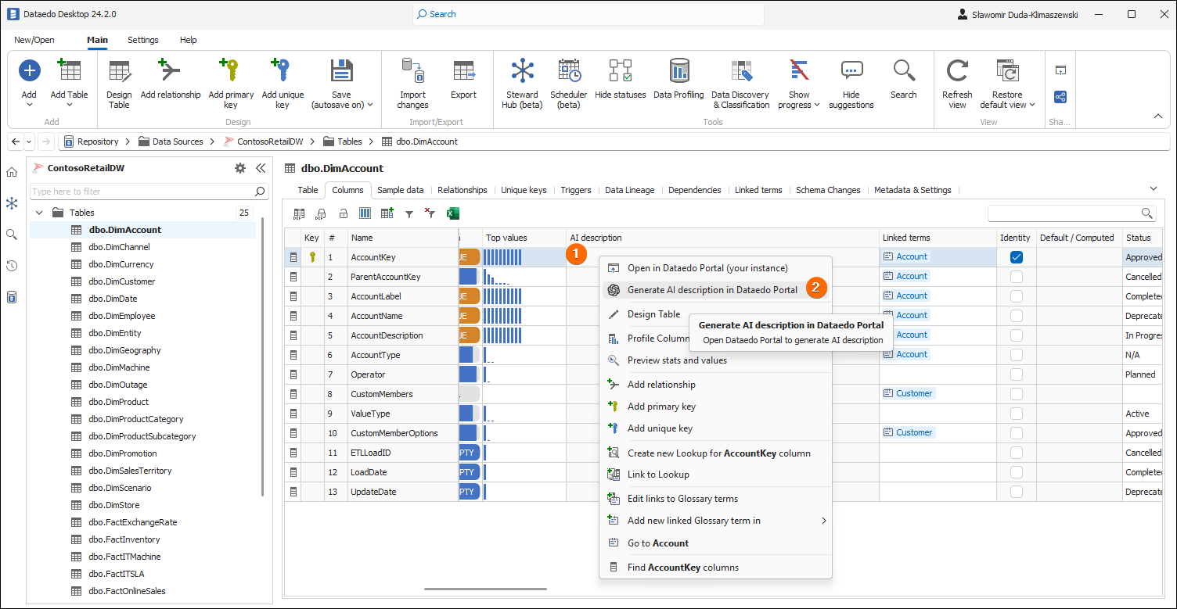Click Repository in the breadcrumb
Viewport: 1177px width, 609px height.
tap(98, 142)
